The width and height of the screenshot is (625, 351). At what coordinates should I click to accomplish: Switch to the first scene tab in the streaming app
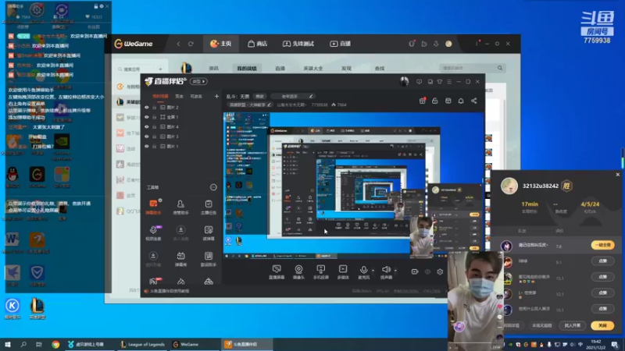tap(160, 96)
